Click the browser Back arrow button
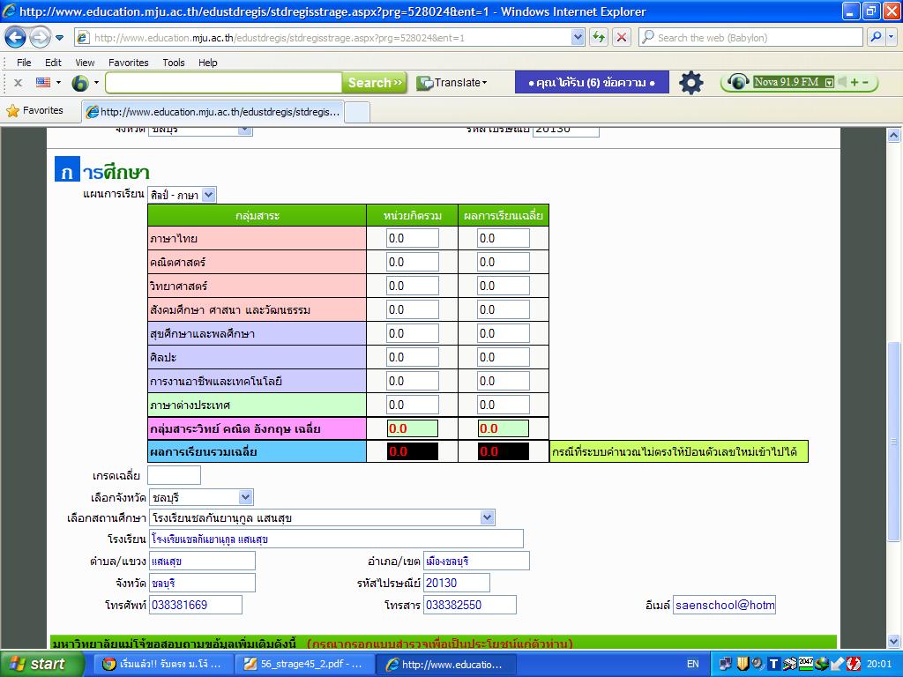Viewport: 903px width, 677px height. pyautogui.click(x=16, y=38)
